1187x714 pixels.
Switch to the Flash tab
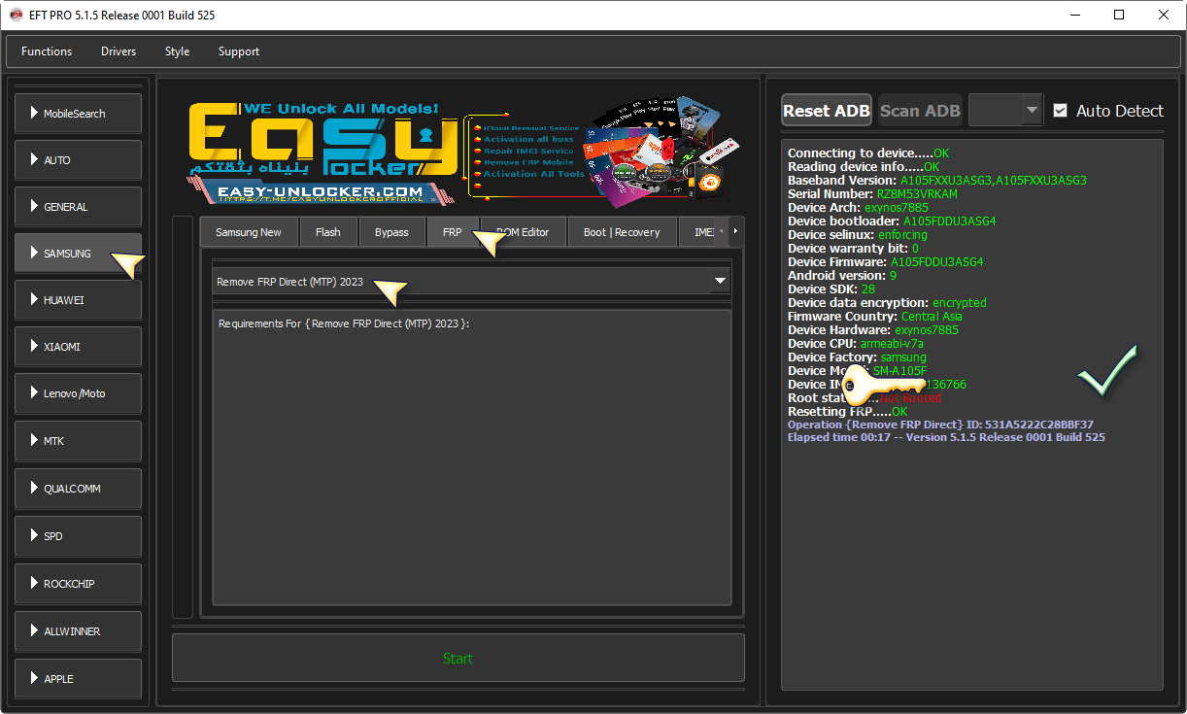328,232
